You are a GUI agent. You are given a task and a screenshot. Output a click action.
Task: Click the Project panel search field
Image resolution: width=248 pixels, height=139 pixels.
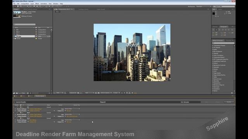click(24, 24)
